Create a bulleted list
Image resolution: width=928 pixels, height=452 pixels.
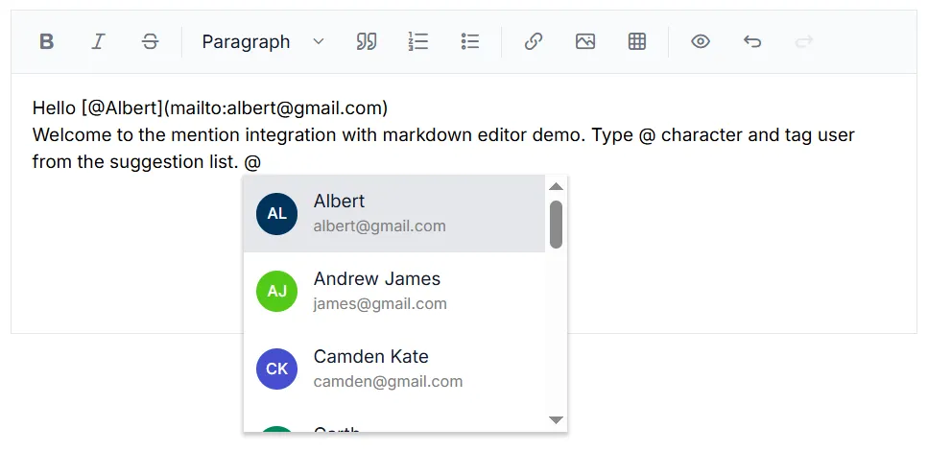tap(470, 41)
